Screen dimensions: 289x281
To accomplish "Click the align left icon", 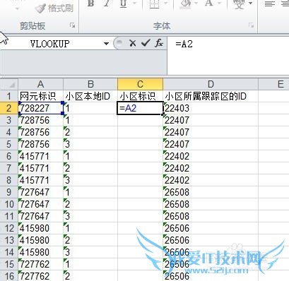I will [269, 4].
